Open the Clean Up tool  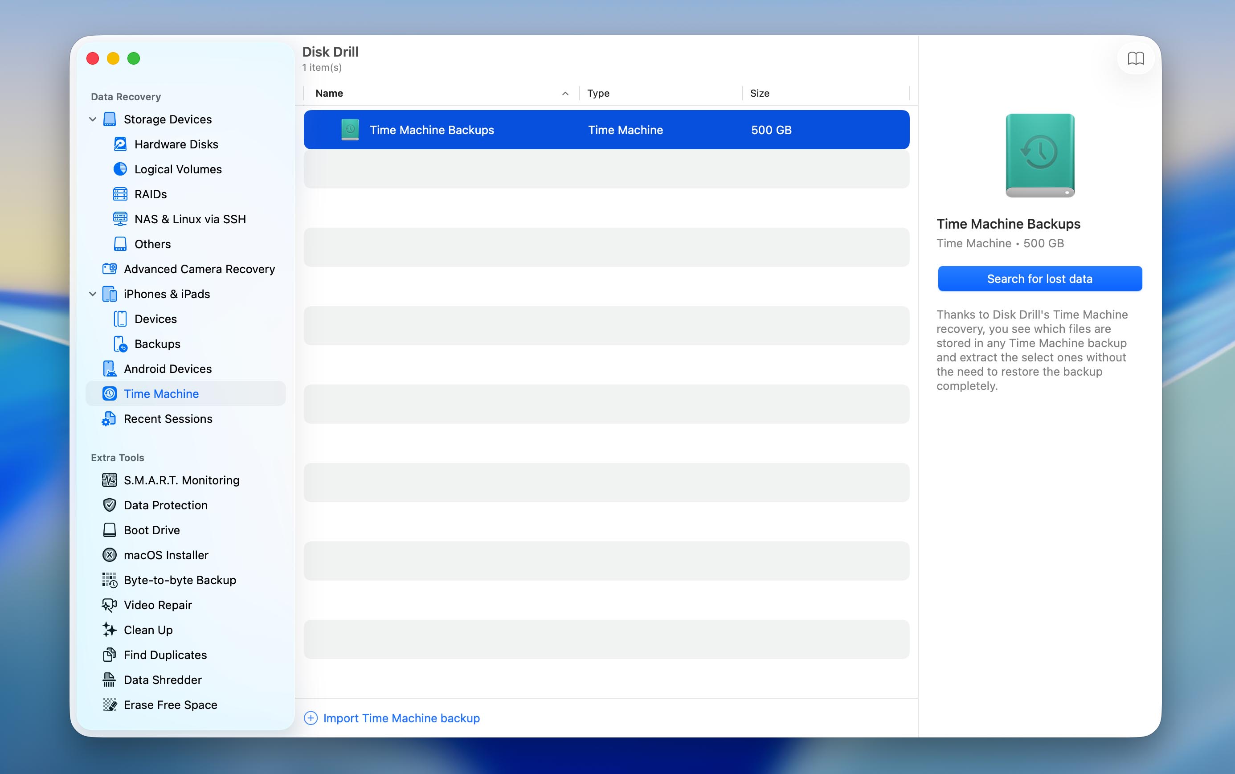(186, 630)
